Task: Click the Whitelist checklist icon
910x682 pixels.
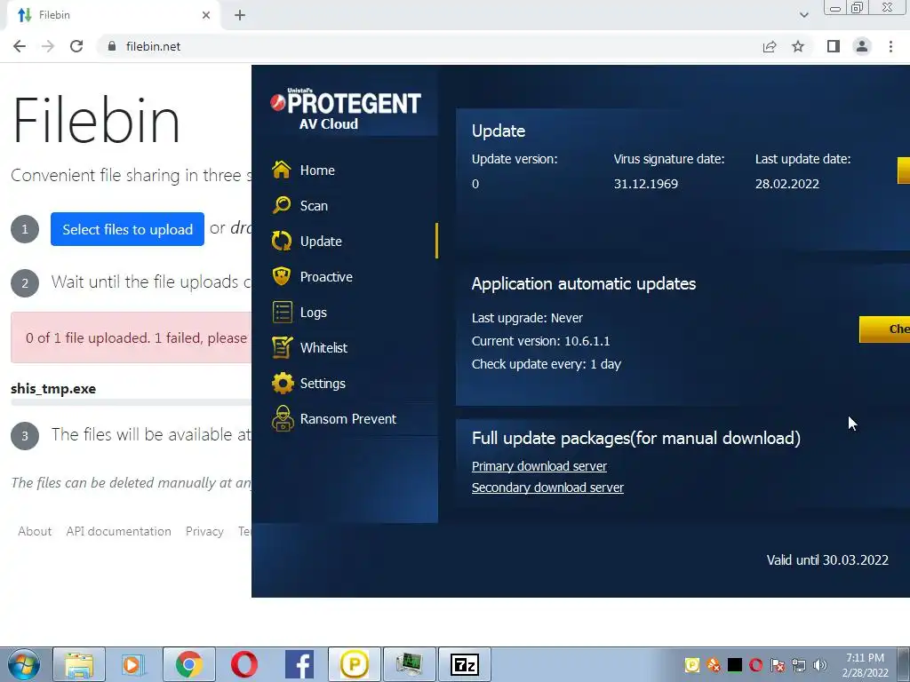Action: [x=282, y=347]
